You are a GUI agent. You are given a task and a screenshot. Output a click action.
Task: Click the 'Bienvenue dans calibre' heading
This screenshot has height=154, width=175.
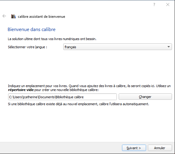(32, 30)
